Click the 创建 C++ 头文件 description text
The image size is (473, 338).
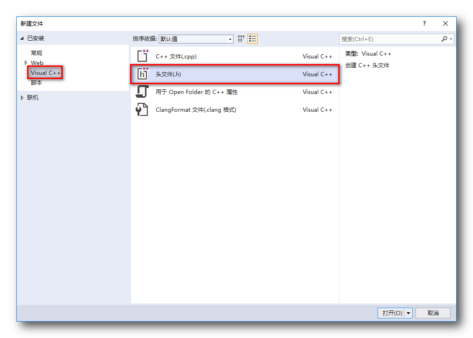(x=367, y=65)
